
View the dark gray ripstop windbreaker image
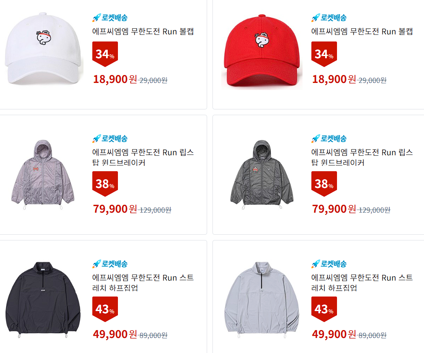pos(262,175)
